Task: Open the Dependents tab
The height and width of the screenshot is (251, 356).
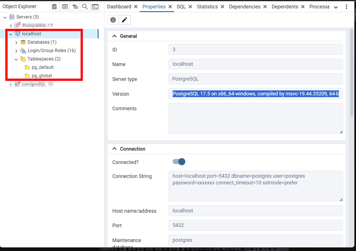Action: point(285,7)
